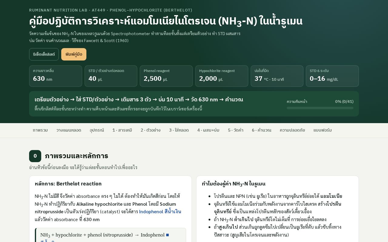Click the STD / ตัวอย่างต่อหลอด 40 µL card
The image size is (388, 242).
pyautogui.click(x=111, y=76)
